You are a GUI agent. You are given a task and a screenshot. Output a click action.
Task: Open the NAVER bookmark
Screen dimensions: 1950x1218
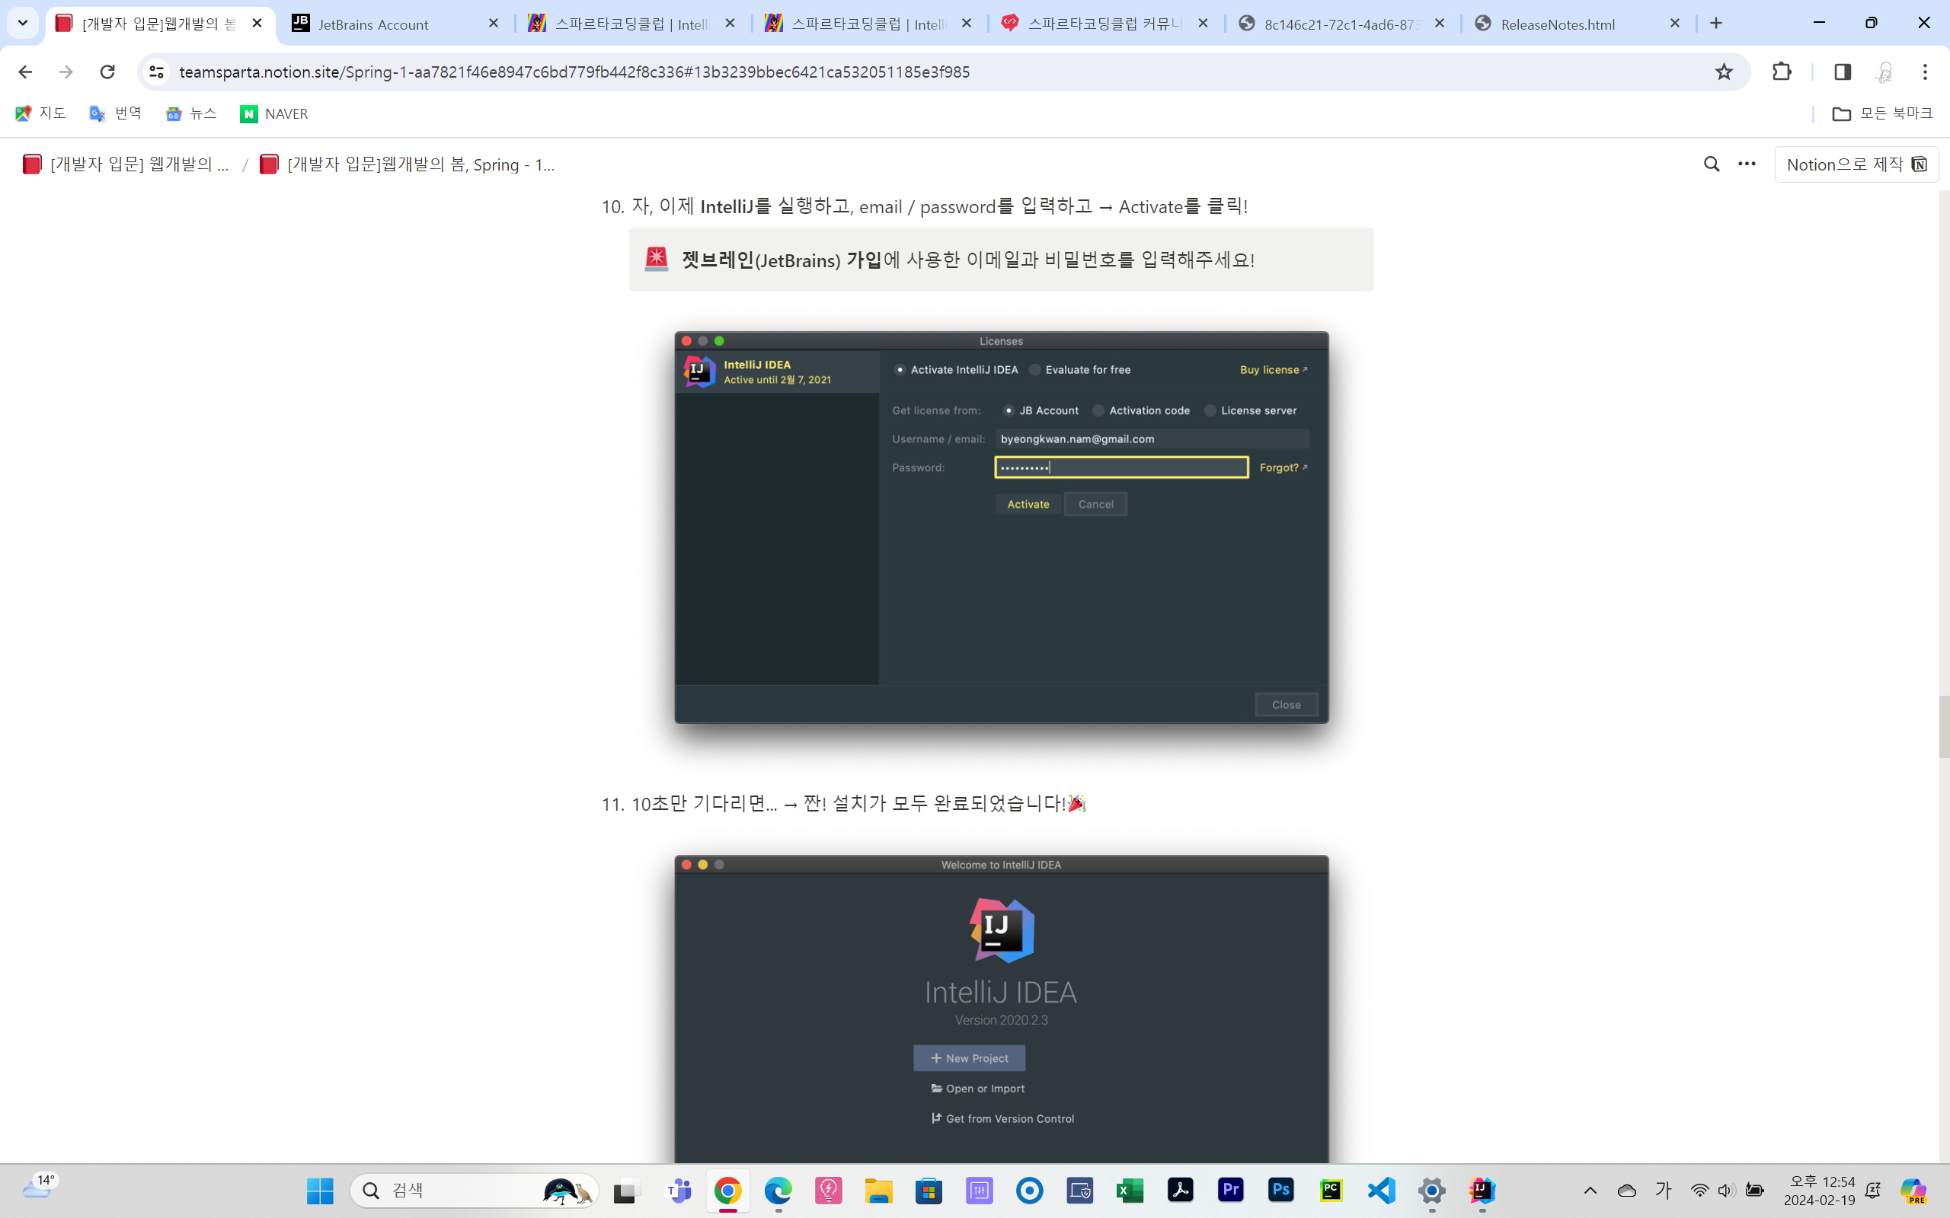[274, 113]
